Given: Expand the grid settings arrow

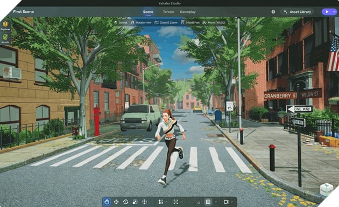Looking at the screenshot, I should tap(216, 202).
